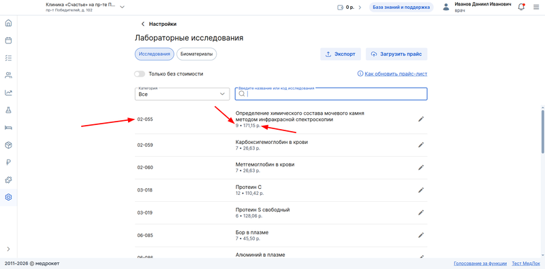This screenshot has width=545, height=269.
Task: Click the Загрузить прайс button
Action: (396, 54)
